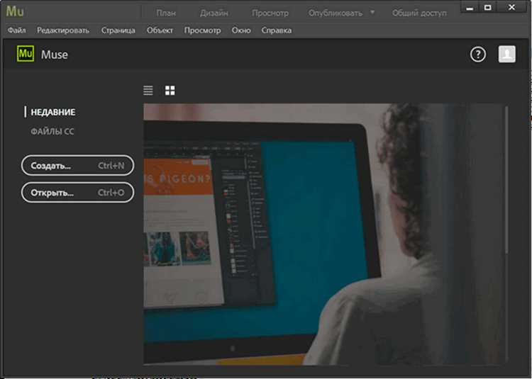Switch to План mode tab

[x=166, y=13]
